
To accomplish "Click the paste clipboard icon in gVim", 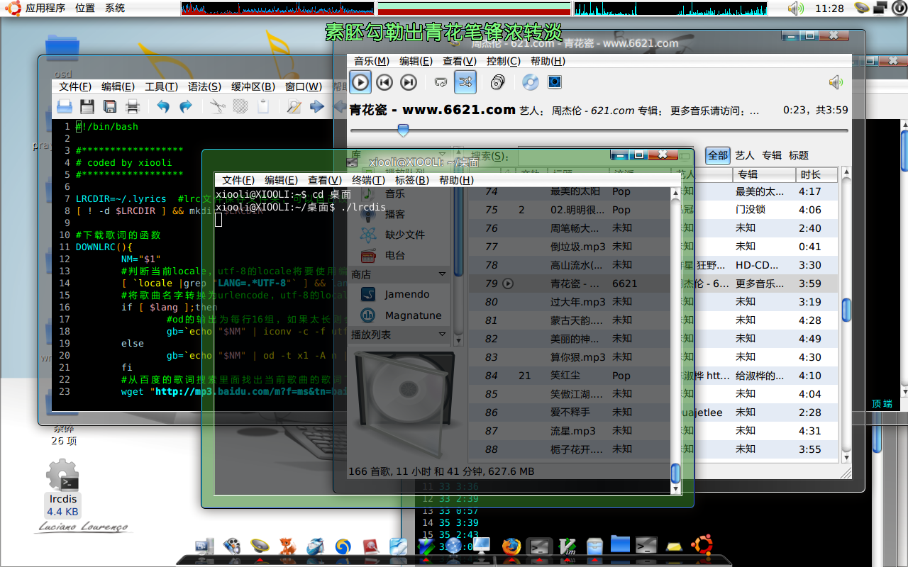I will (x=262, y=107).
